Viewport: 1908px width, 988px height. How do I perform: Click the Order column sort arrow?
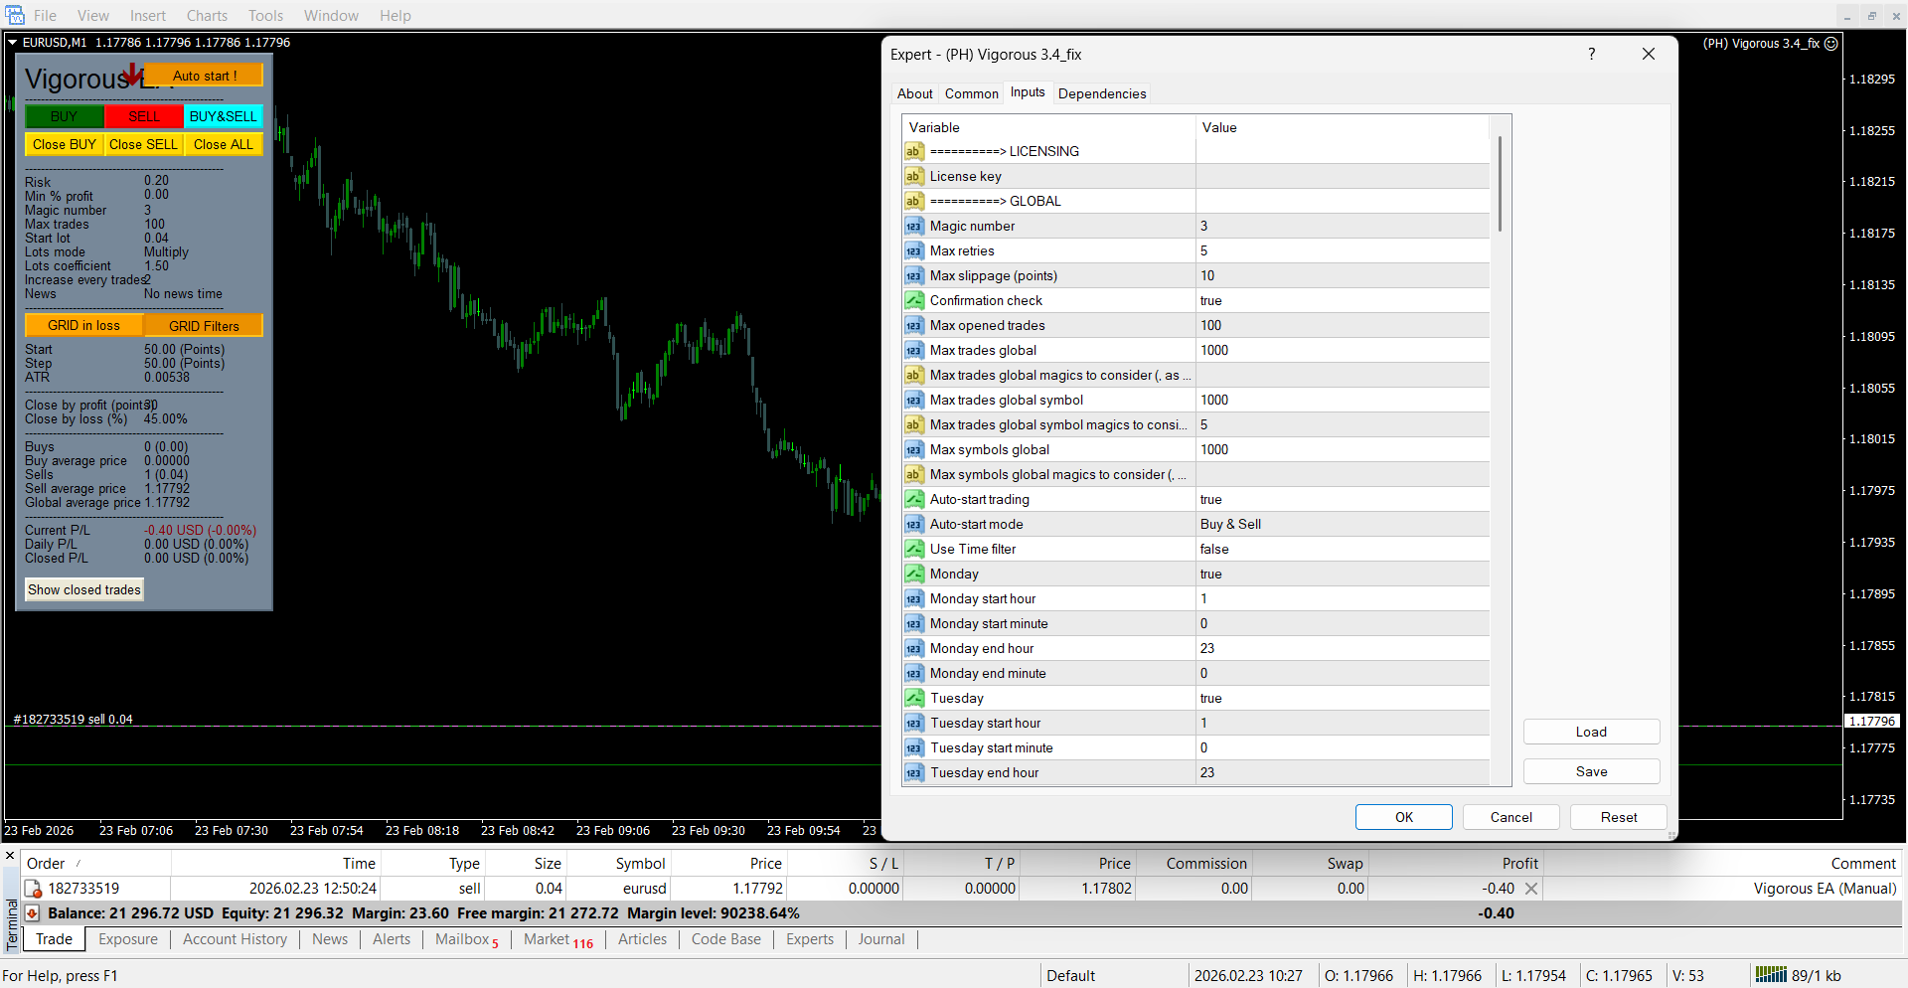[x=79, y=864]
